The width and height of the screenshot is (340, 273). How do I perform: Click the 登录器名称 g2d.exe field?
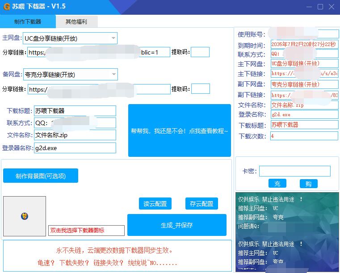click(x=75, y=148)
